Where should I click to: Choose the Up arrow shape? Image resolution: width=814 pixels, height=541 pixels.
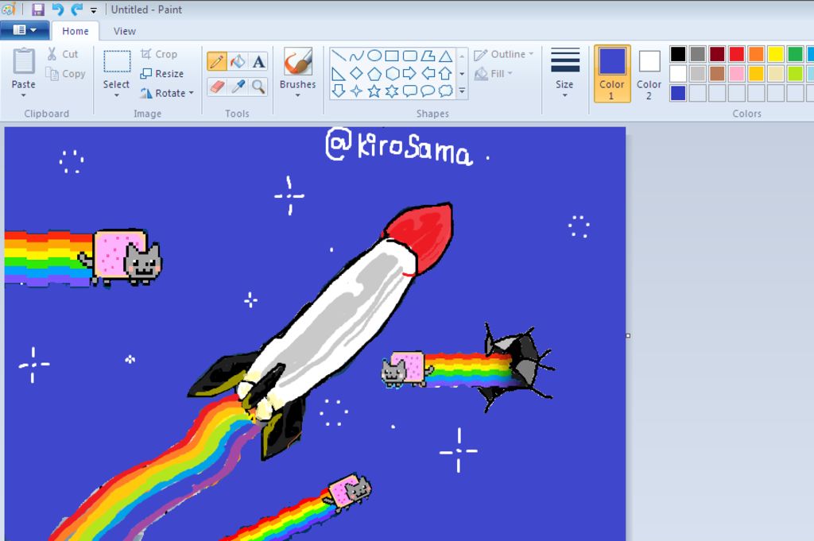coord(445,74)
